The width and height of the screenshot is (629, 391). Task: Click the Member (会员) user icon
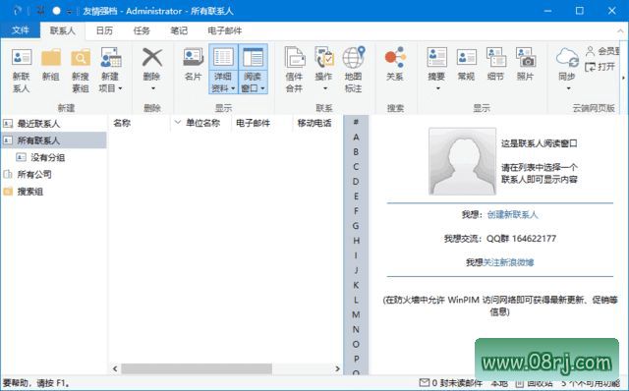tap(590, 51)
